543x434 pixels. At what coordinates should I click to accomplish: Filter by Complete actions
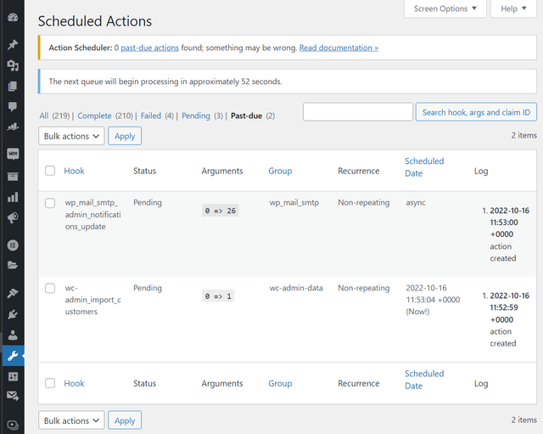coord(94,116)
